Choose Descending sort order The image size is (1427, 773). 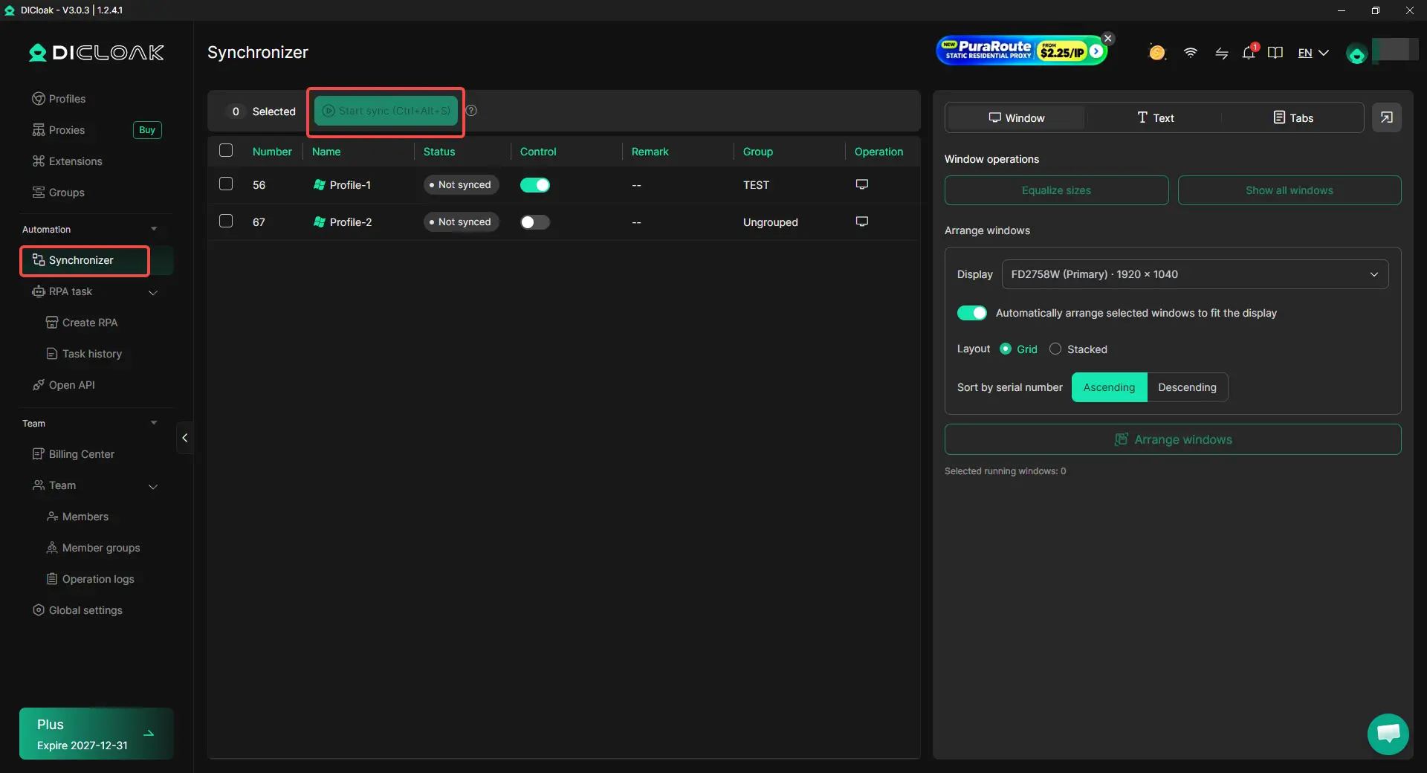(x=1187, y=387)
